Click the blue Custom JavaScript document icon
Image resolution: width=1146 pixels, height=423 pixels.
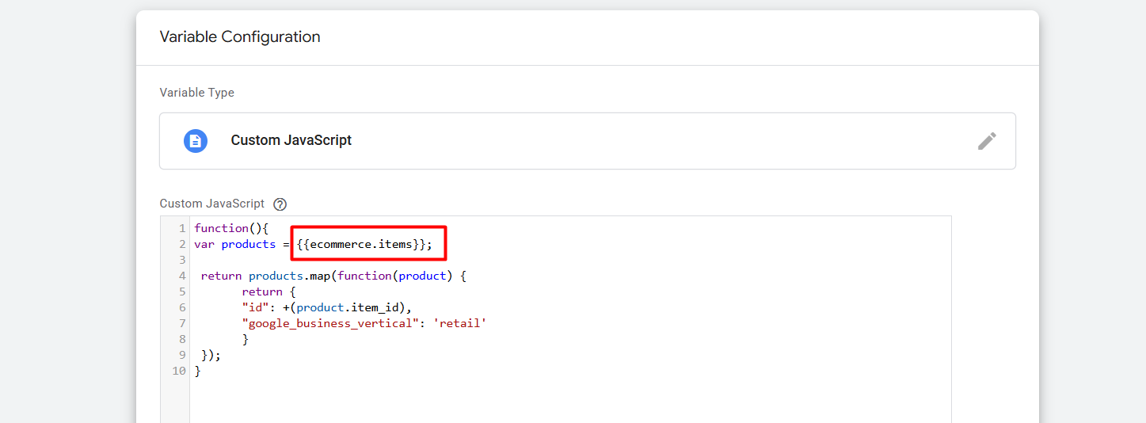click(196, 141)
